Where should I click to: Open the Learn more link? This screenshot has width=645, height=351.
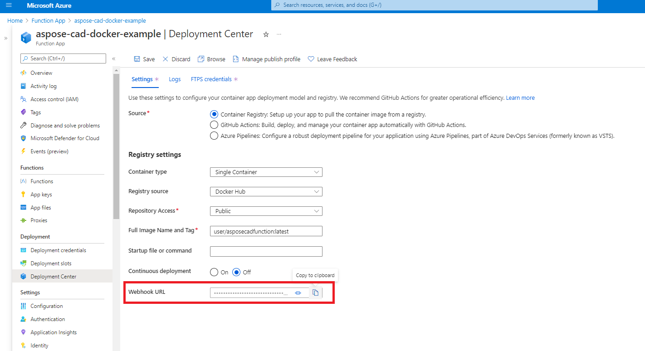pos(520,98)
